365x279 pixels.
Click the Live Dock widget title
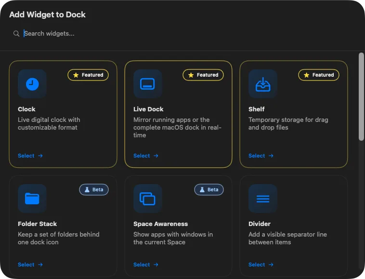[148, 109]
